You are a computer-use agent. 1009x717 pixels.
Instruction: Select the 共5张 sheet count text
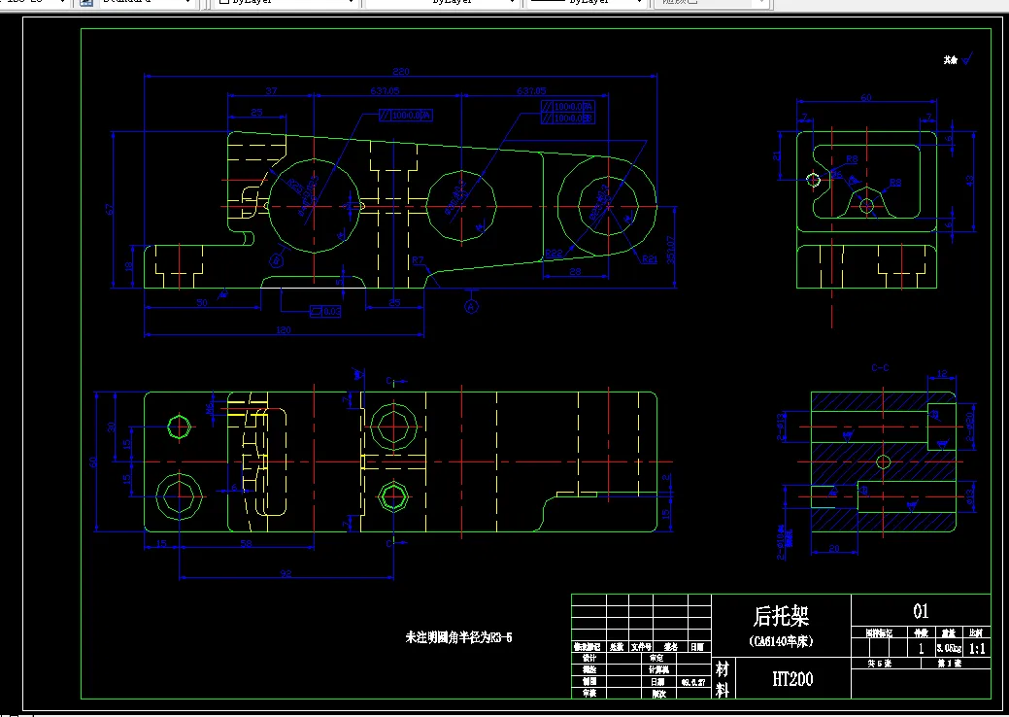880,664
